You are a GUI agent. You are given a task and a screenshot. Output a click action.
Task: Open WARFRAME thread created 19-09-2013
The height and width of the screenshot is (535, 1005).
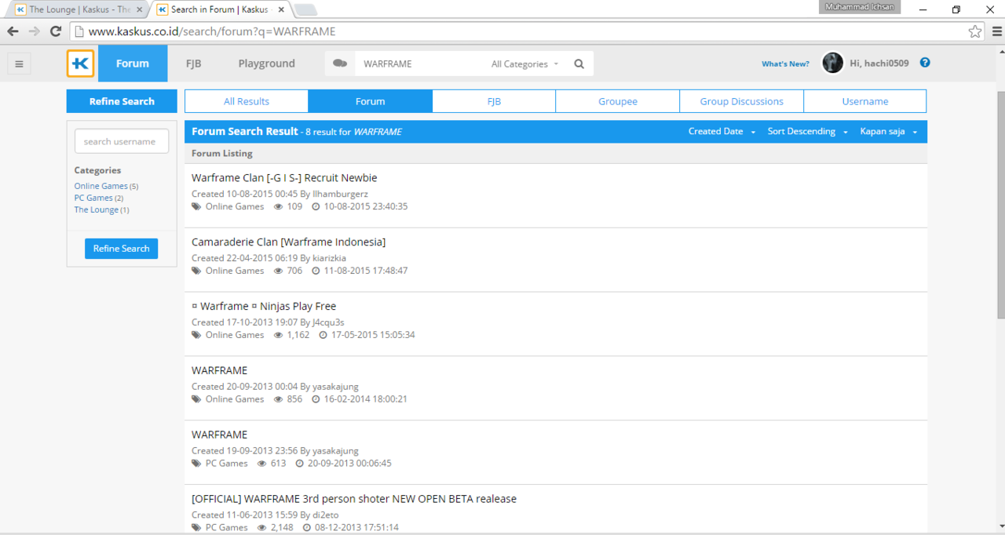(219, 435)
